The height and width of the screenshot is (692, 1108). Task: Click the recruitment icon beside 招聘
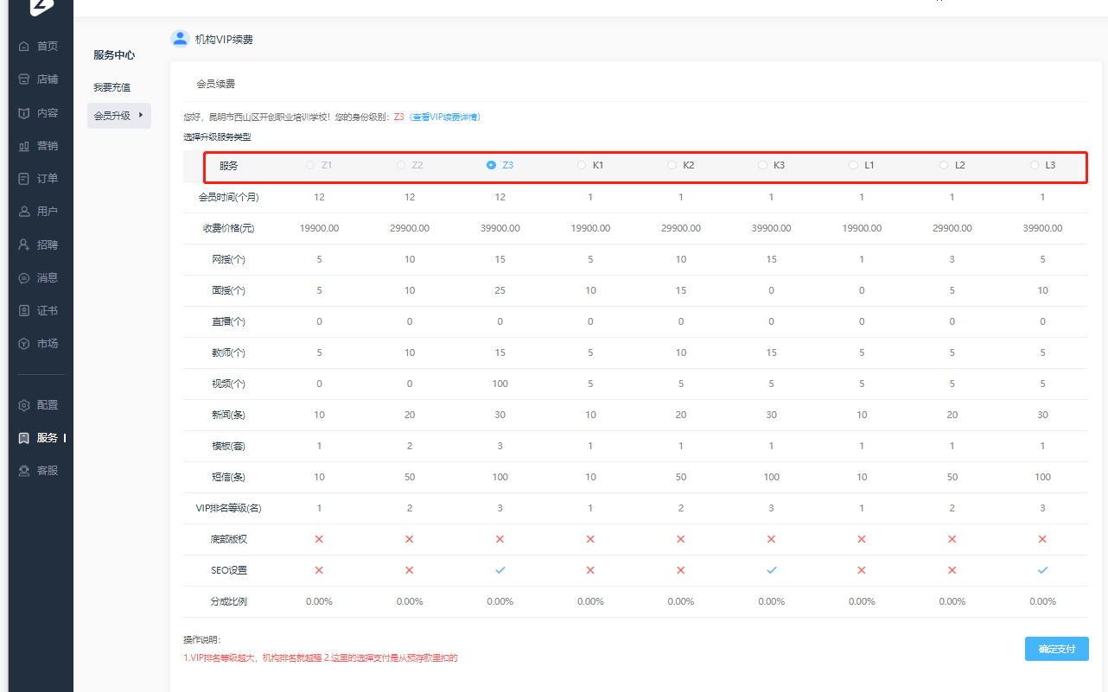pos(24,244)
